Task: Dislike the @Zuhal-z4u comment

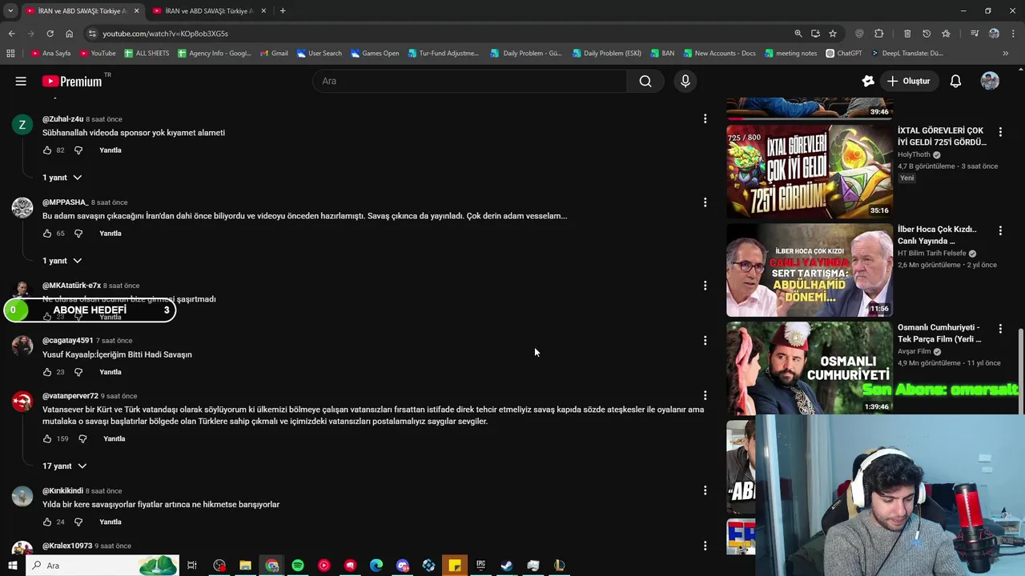Action: coord(78,150)
